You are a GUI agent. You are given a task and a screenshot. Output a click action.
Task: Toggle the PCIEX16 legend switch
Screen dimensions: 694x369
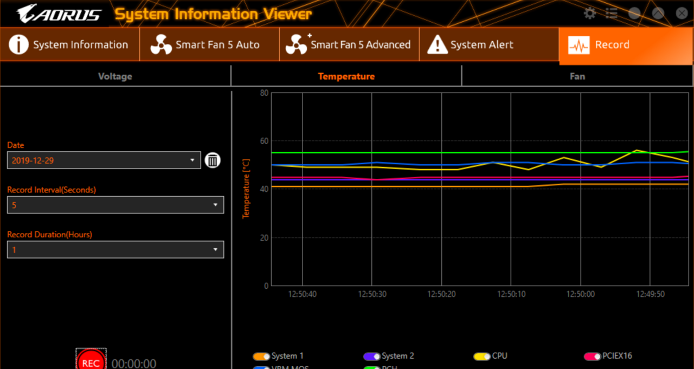coord(592,357)
